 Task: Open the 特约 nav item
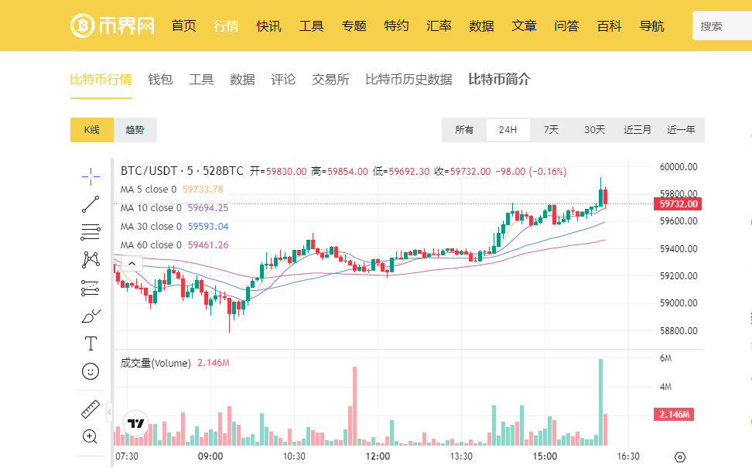(397, 26)
